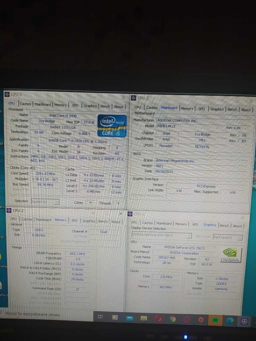Open the Display Device Selection dropdown

(x=161, y=235)
